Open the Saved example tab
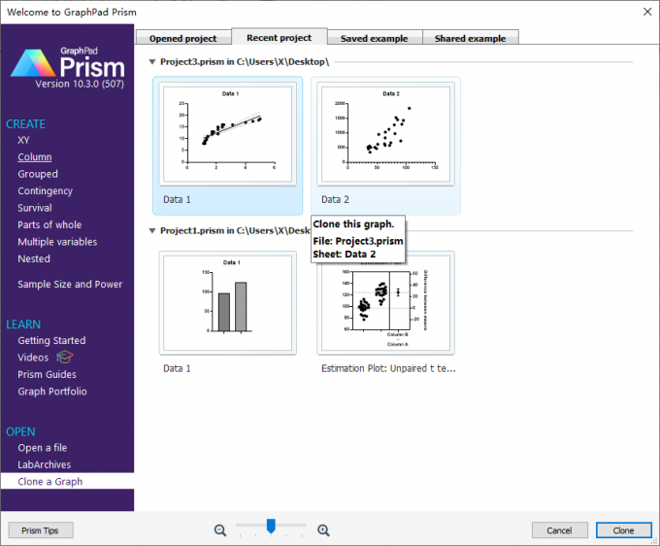Image resolution: width=660 pixels, height=546 pixels. (x=375, y=38)
